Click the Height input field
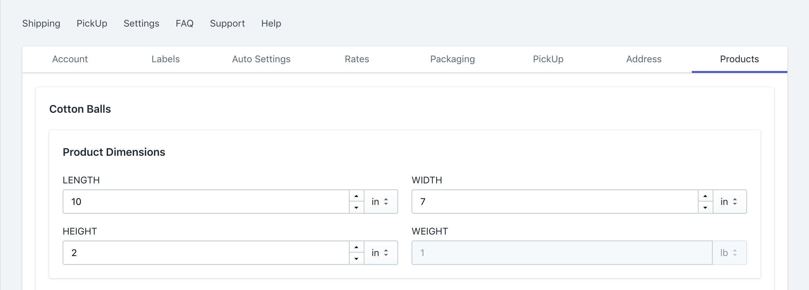 [206, 253]
